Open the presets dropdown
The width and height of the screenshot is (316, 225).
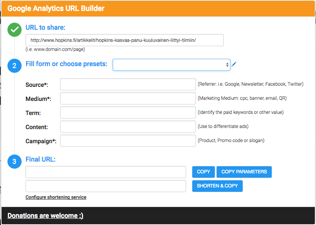pos(171,65)
